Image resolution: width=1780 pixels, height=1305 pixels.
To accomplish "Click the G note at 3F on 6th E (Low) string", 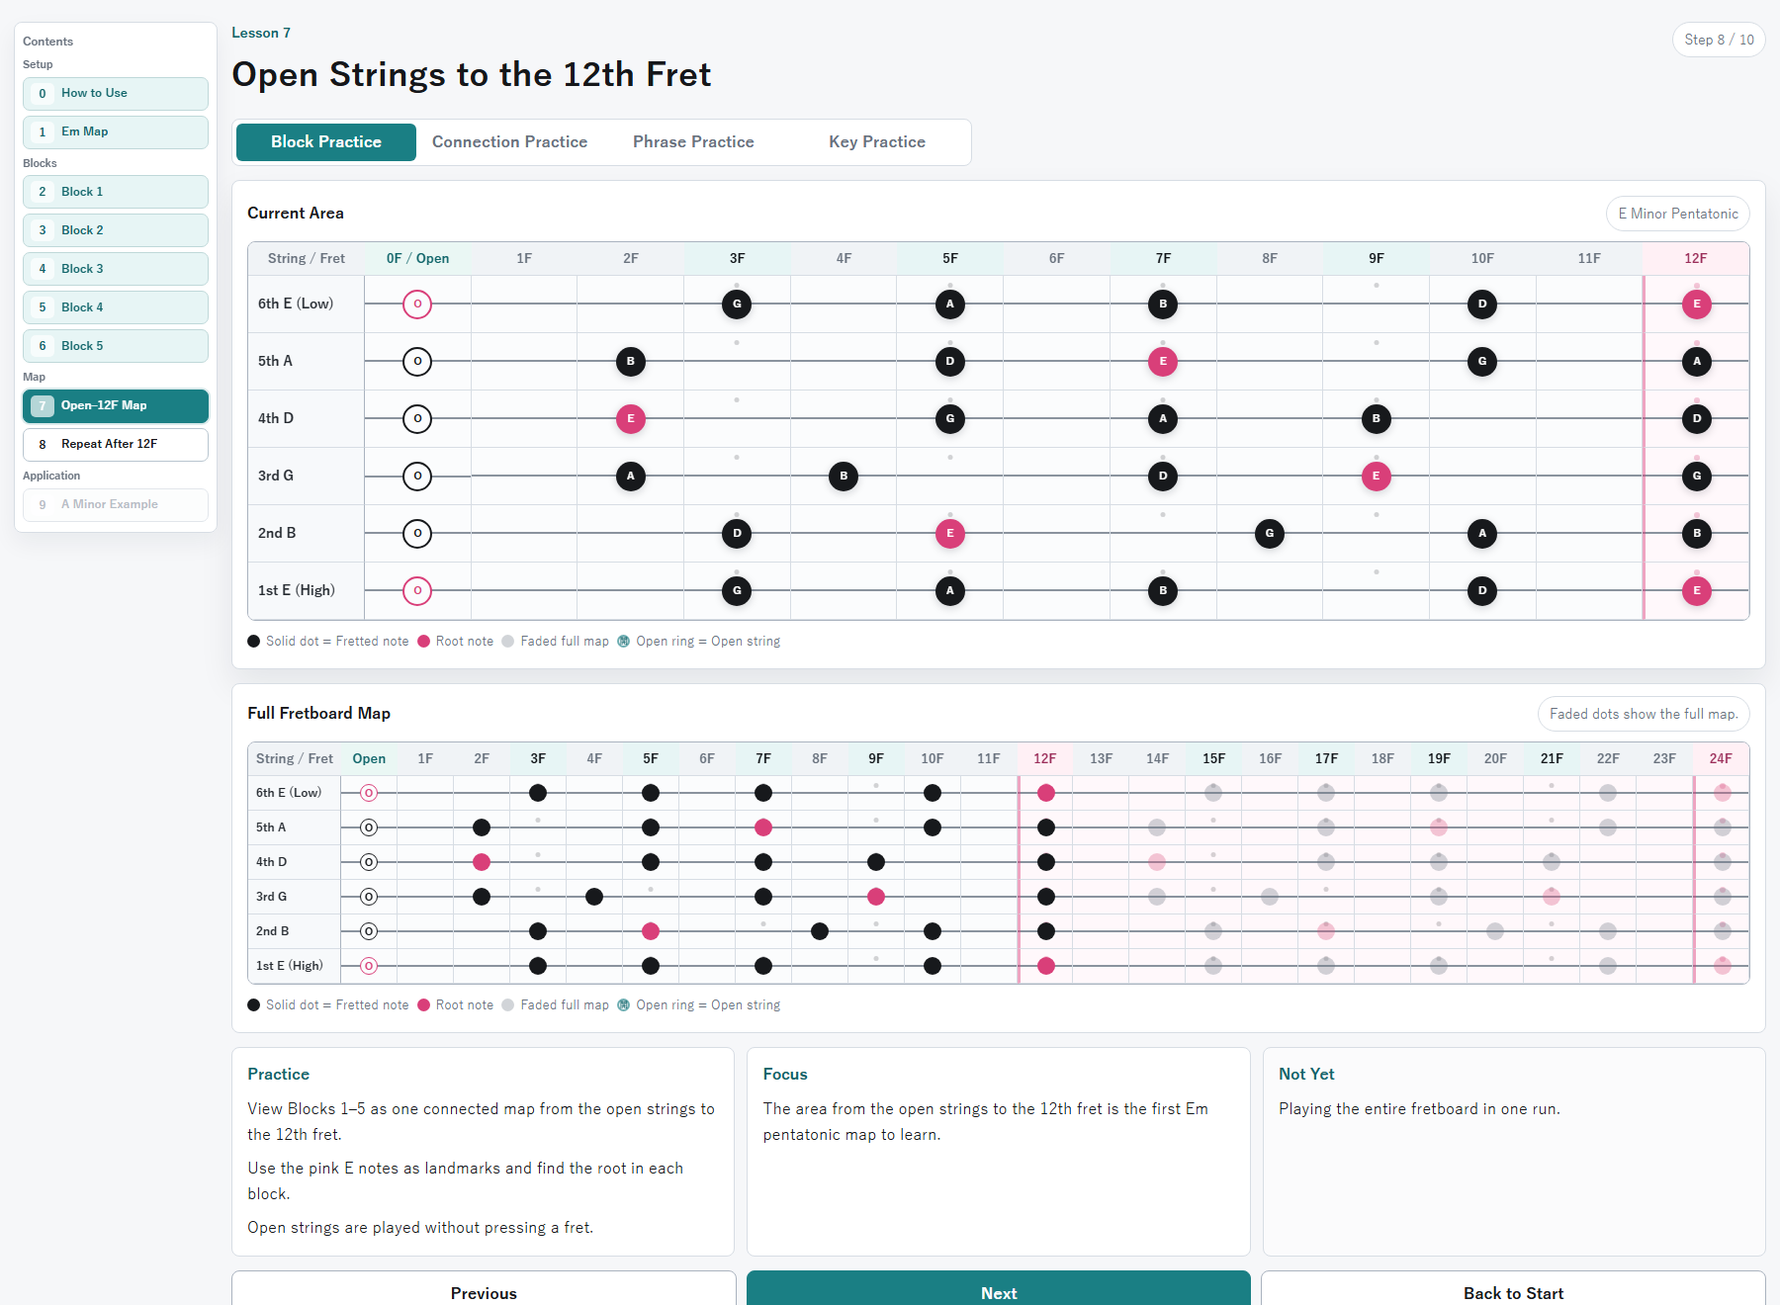I will click(737, 304).
